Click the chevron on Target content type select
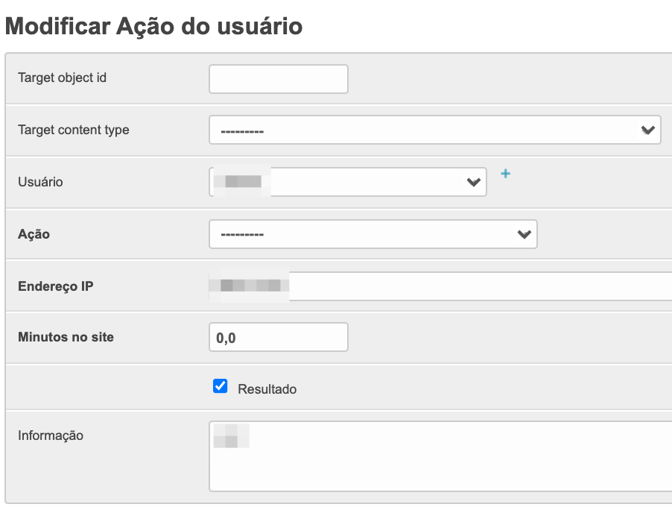The image size is (672, 507). tap(648, 130)
